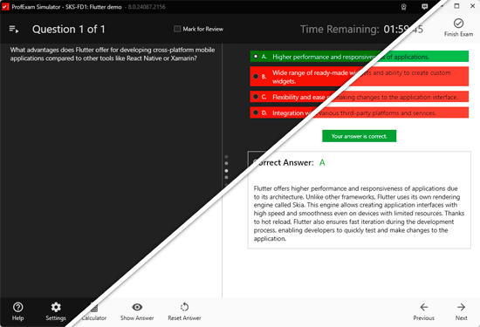Toggle the Mark for Review checkbox

coord(177,29)
